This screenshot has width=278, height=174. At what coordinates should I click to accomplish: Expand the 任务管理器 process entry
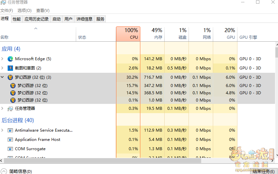pos(2,109)
